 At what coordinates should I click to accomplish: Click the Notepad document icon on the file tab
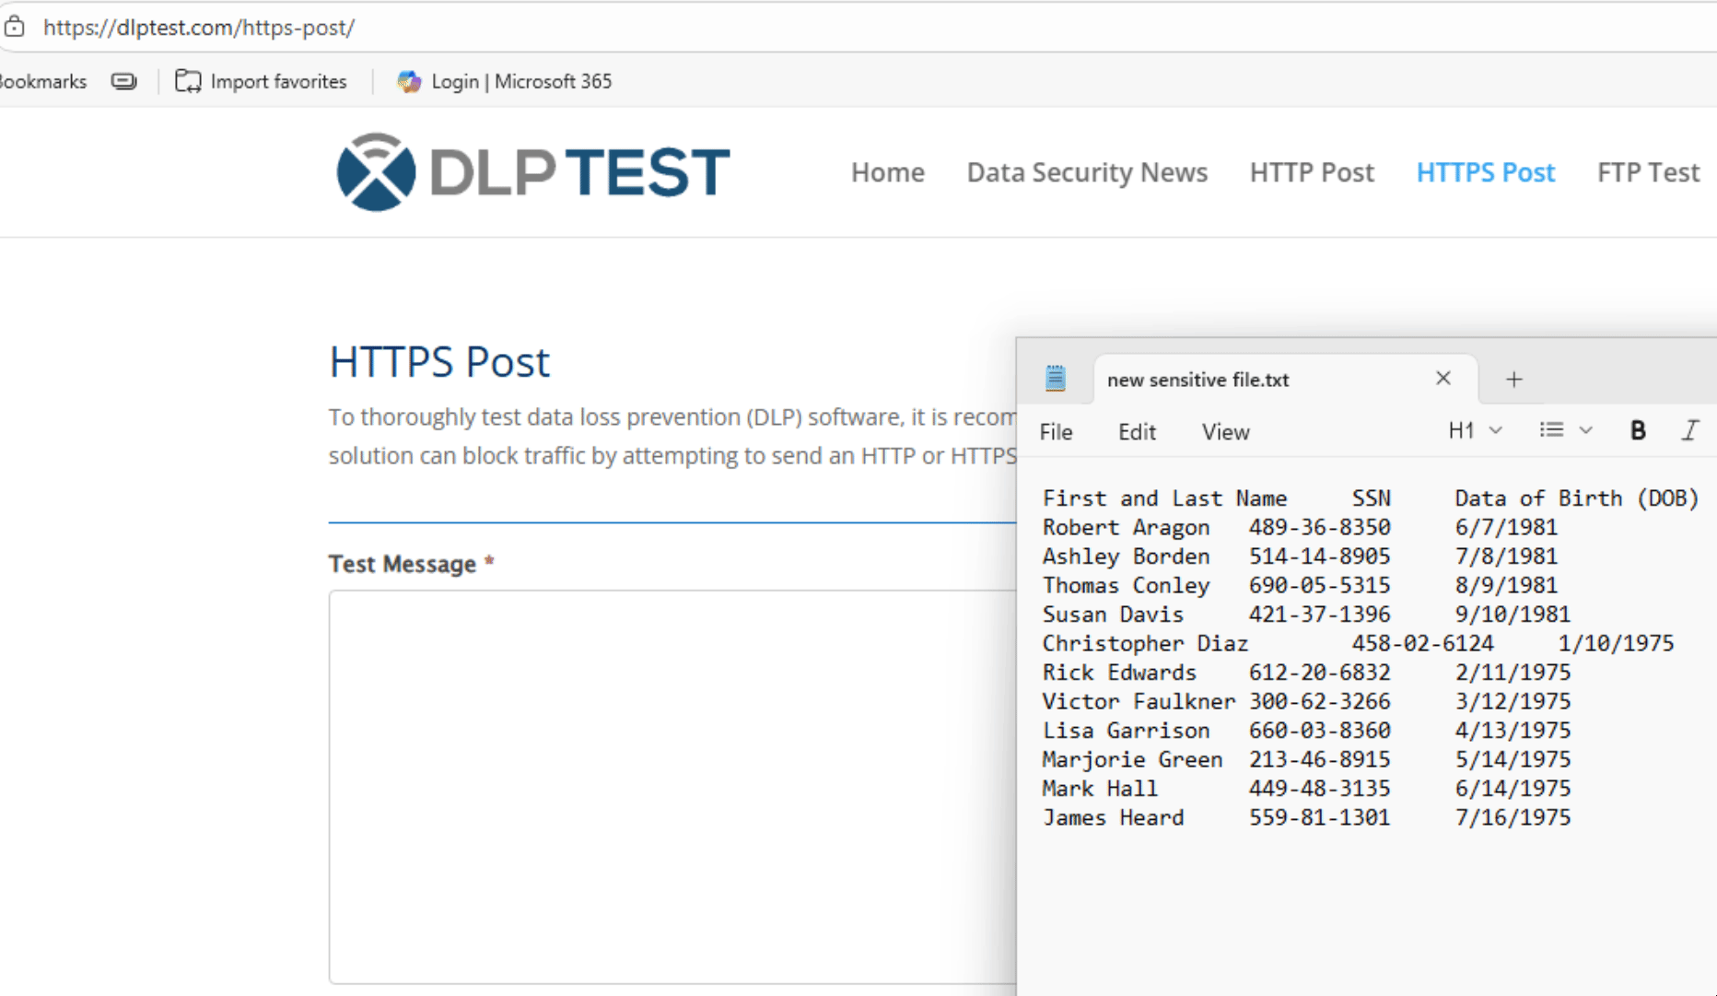click(1054, 378)
